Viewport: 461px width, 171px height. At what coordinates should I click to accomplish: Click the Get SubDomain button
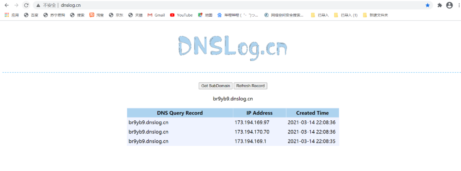[x=216, y=86]
